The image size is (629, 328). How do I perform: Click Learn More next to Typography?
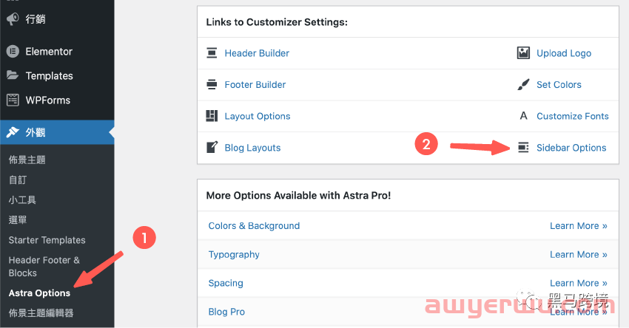point(579,254)
